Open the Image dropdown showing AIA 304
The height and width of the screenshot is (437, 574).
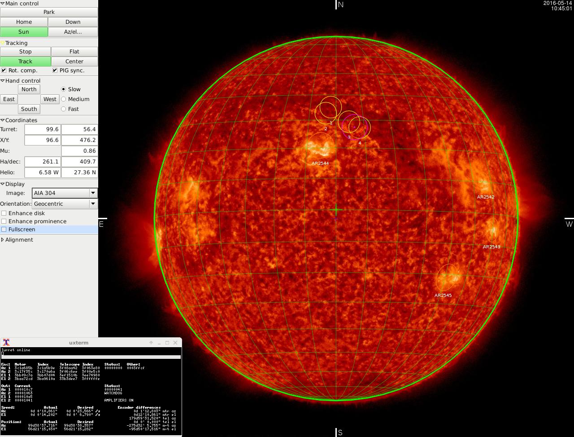[65, 193]
